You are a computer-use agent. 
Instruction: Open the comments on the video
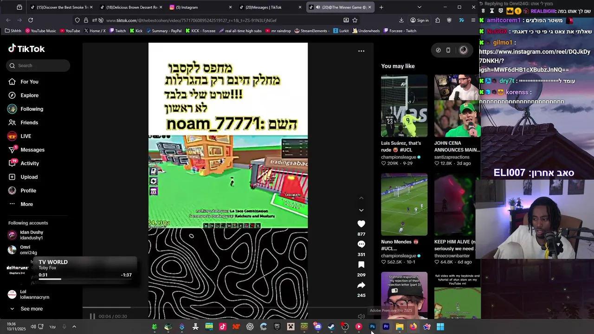pos(361,244)
